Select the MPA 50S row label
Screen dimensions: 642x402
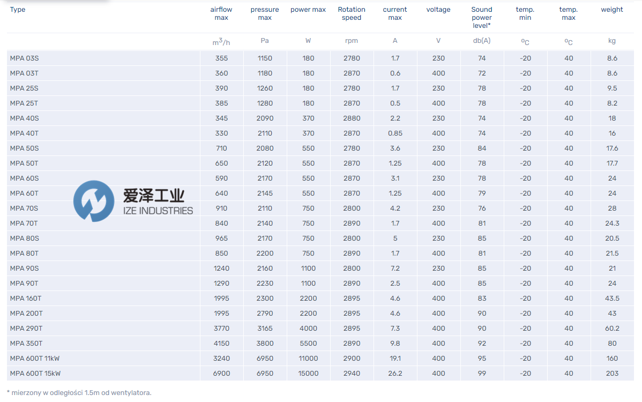click(x=24, y=148)
